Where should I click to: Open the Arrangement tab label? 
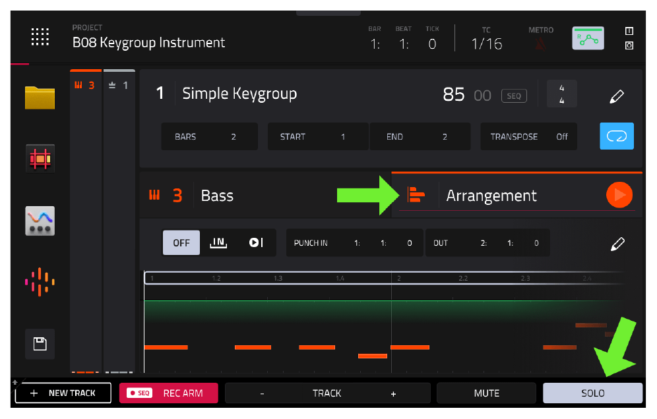click(491, 196)
